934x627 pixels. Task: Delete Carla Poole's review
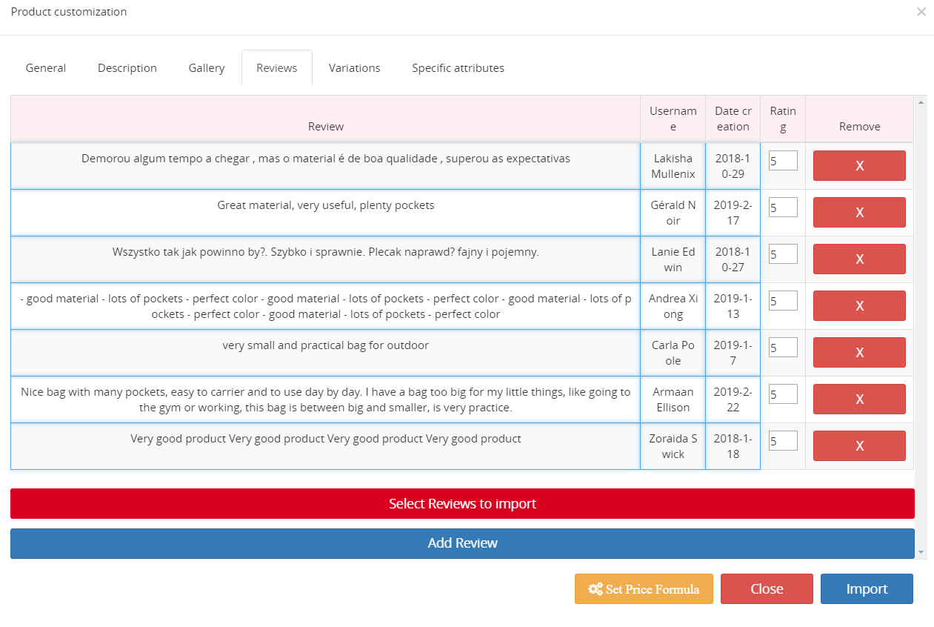859,352
